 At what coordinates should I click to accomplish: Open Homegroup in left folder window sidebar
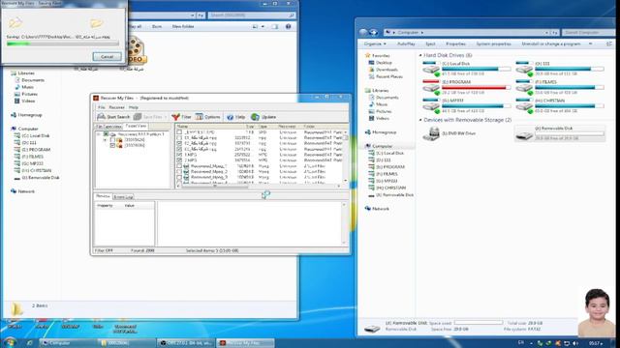pos(26,115)
